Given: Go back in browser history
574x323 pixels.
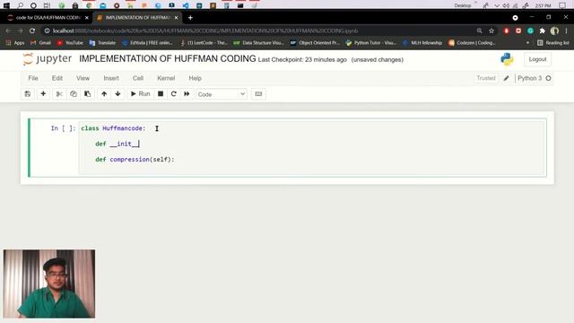Looking at the screenshot, I should click(x=8, y=31).
